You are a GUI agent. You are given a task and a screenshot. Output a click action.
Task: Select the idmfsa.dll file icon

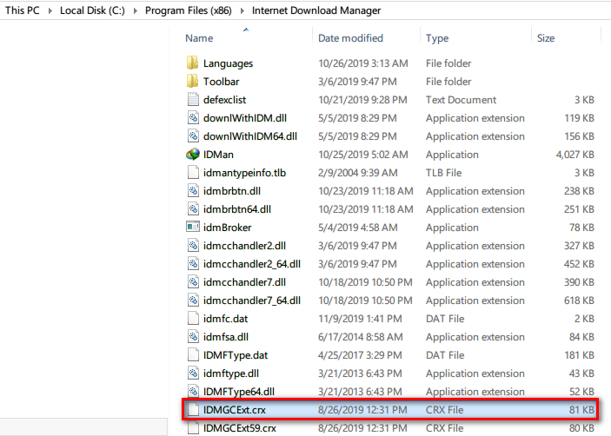point(193,337)
